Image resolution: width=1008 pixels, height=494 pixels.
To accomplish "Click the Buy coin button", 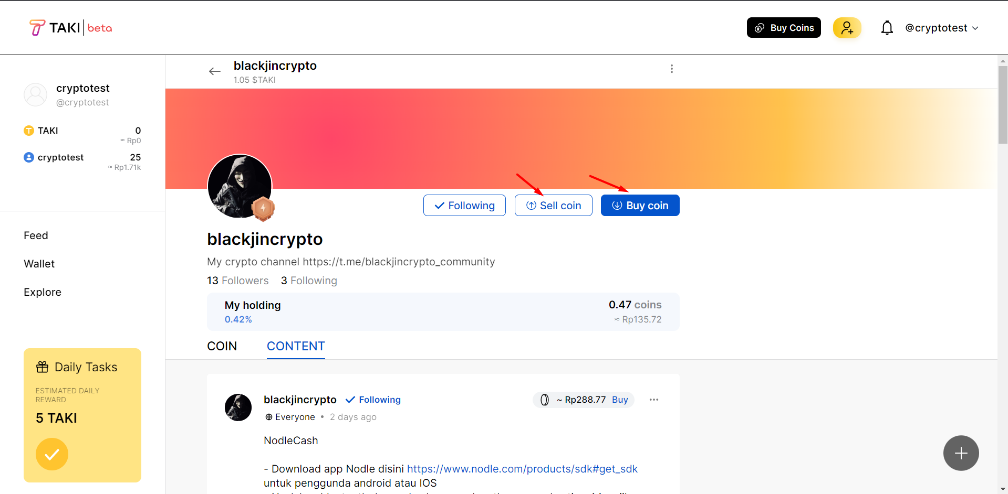I will (640, 206).
